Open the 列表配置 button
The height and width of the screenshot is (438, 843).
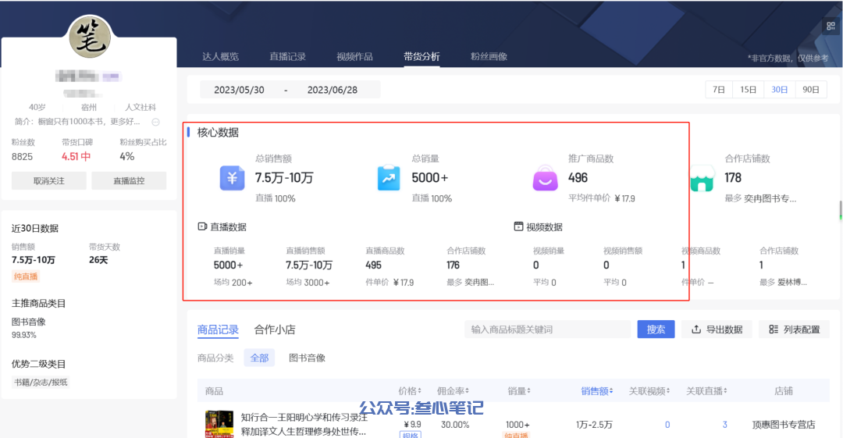click(794, 329)
